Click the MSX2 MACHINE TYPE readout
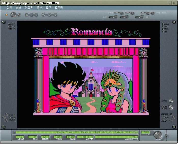 tap(116, 137)
